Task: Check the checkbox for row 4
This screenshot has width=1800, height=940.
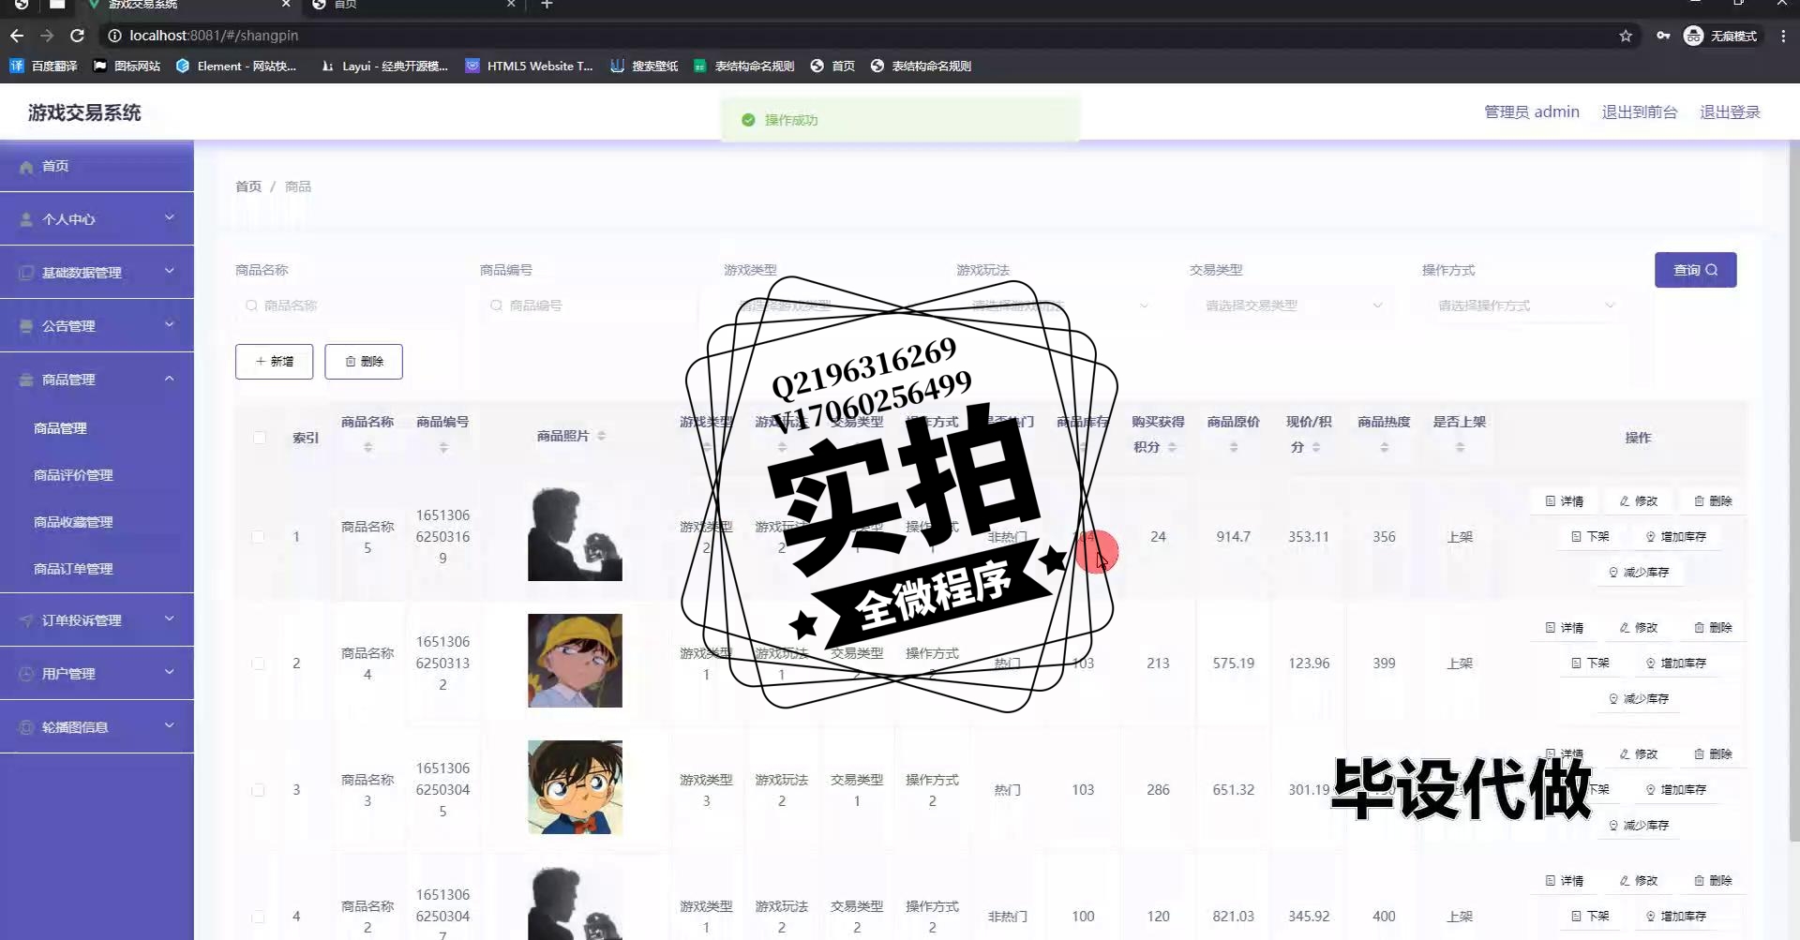Action: pos(258,917)
